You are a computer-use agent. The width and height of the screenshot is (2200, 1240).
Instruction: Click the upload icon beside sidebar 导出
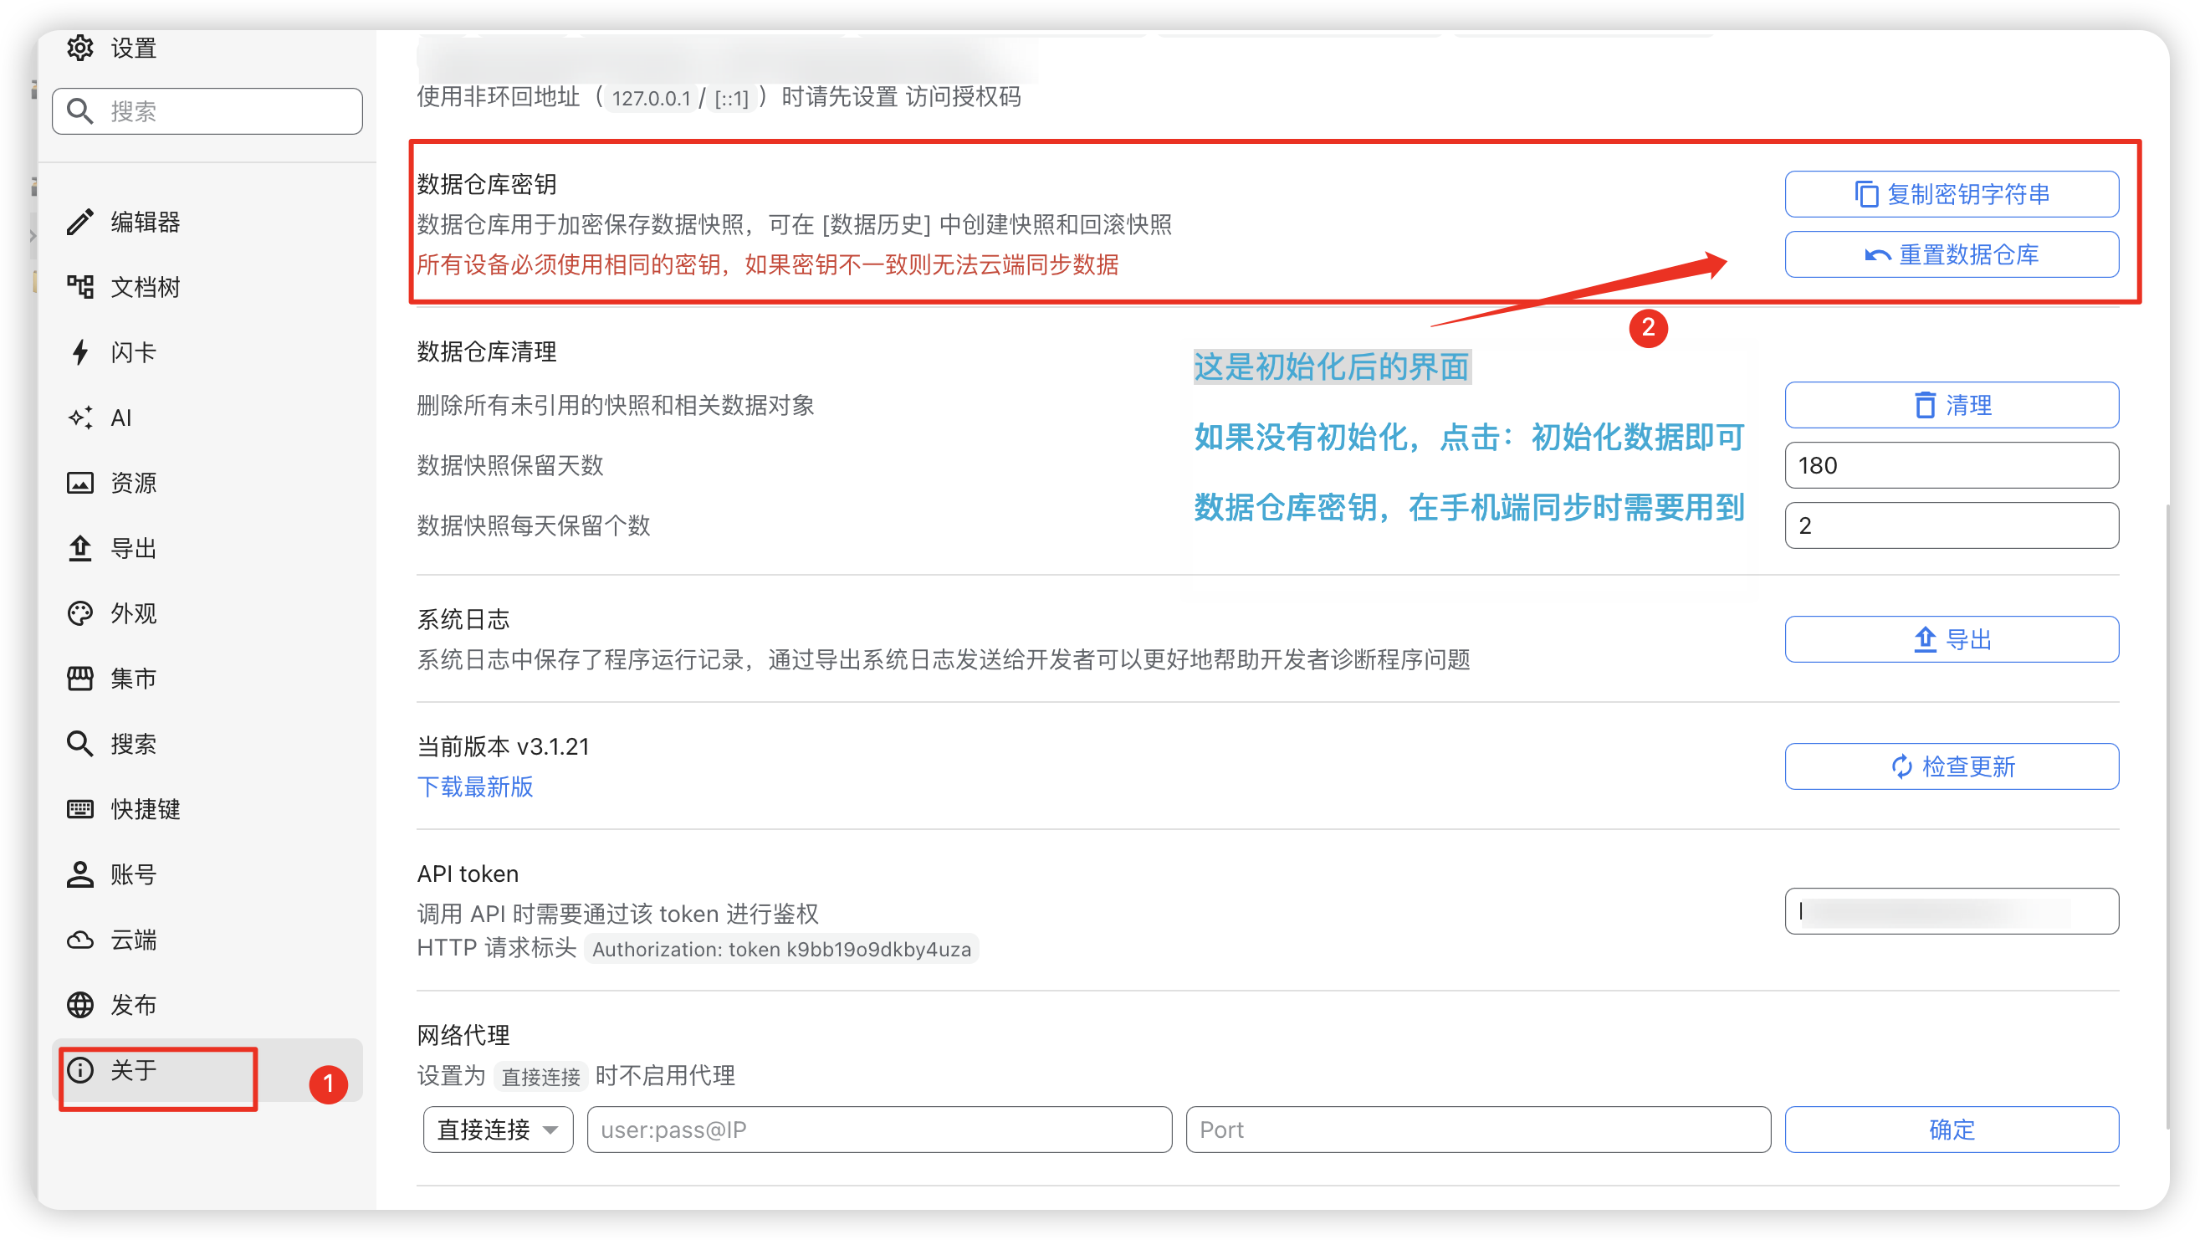click(x=80, y=548)
